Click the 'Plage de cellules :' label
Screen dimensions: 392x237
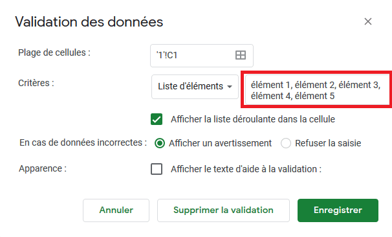[54, 53]
